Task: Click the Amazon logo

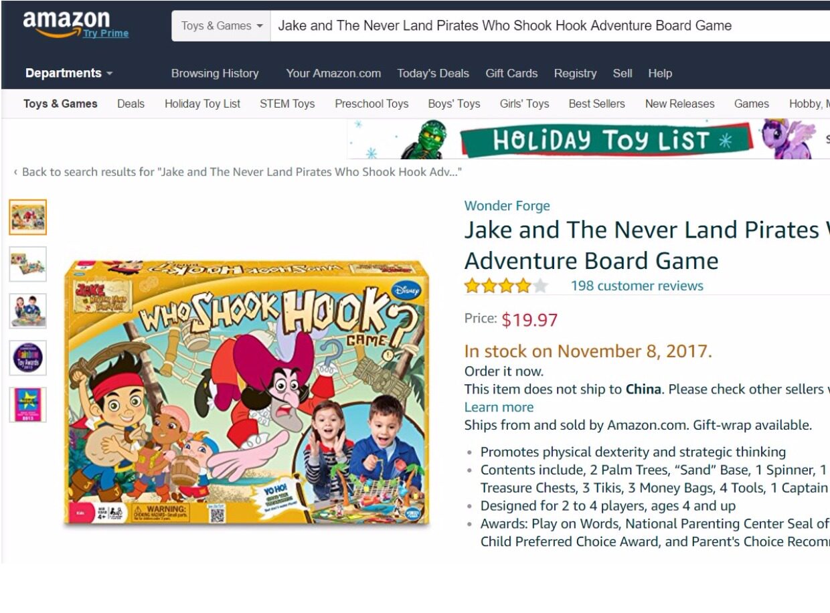Action: coord(66,22)
